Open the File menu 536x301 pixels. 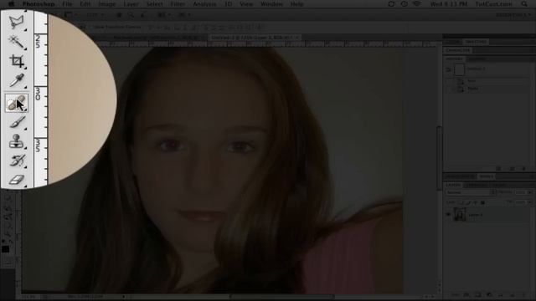click(x=67, y=4)
